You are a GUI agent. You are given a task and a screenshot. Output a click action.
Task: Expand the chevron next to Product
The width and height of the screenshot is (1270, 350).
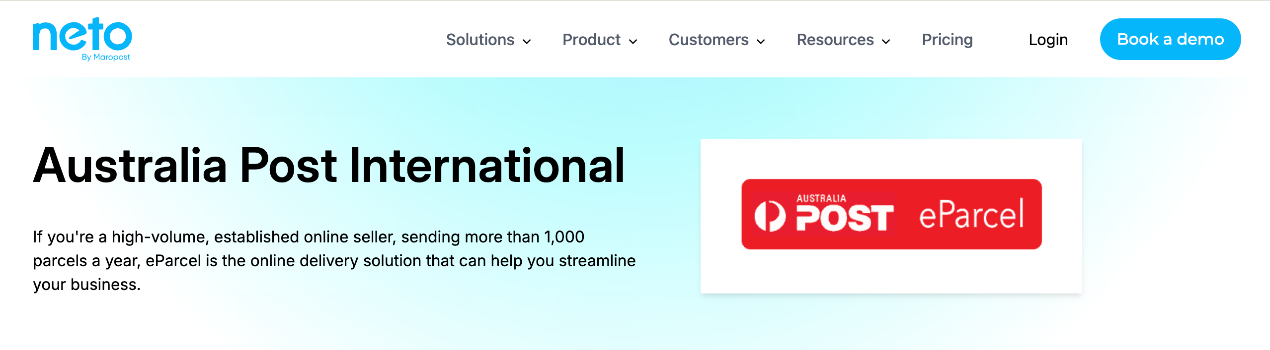pos(633,42)
